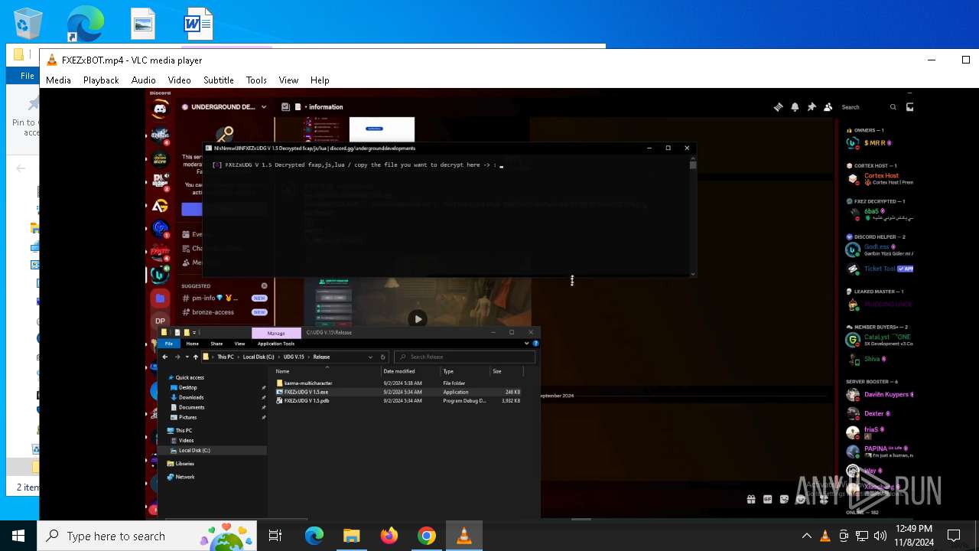
Task: Click the play button on embedded video thumbnail
Action: (x=417, y=318)
